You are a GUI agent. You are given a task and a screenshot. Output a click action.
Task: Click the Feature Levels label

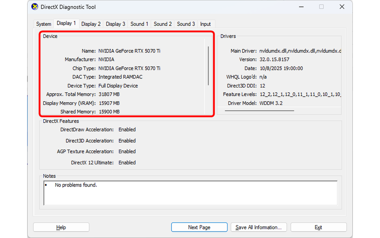click(240, 94)
